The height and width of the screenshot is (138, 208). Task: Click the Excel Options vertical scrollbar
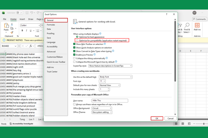tap(175, 51)
